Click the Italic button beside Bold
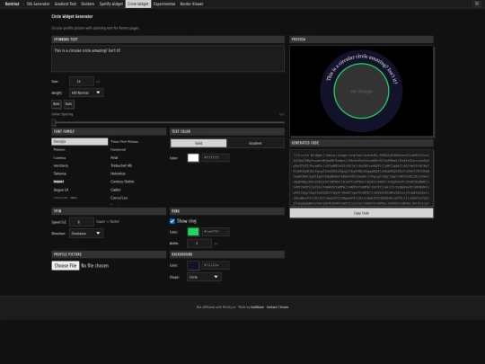This screenshot has width=485, height=364. tap(68, 104)
